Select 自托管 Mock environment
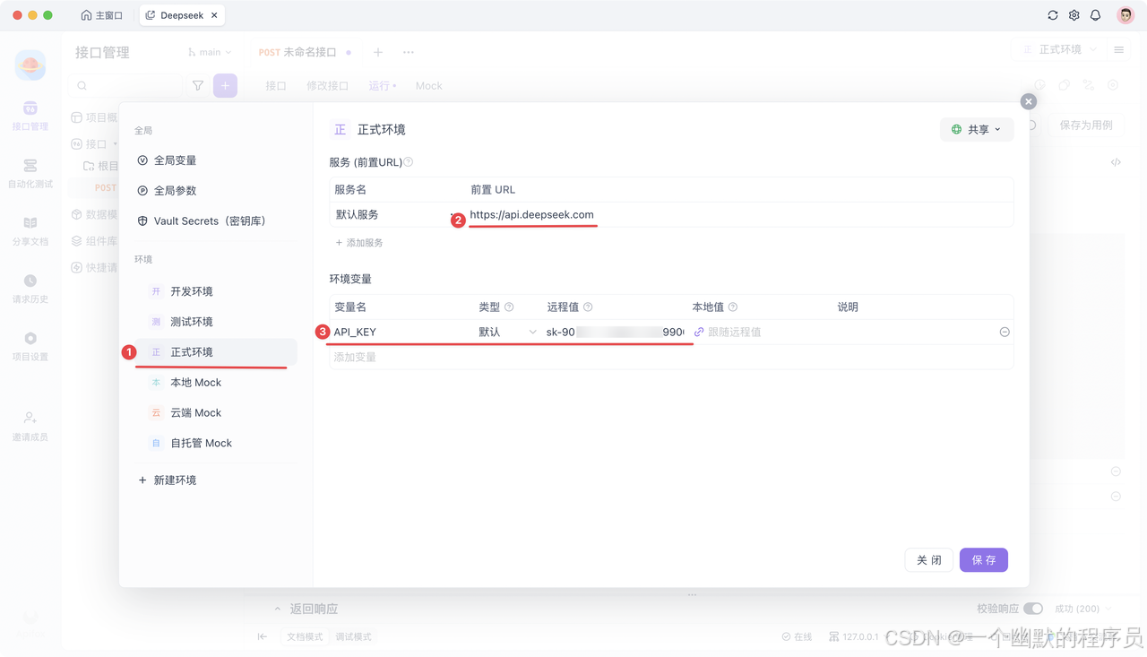The width and height of the screenshot is (1147, 657). (x=215, y=444)
